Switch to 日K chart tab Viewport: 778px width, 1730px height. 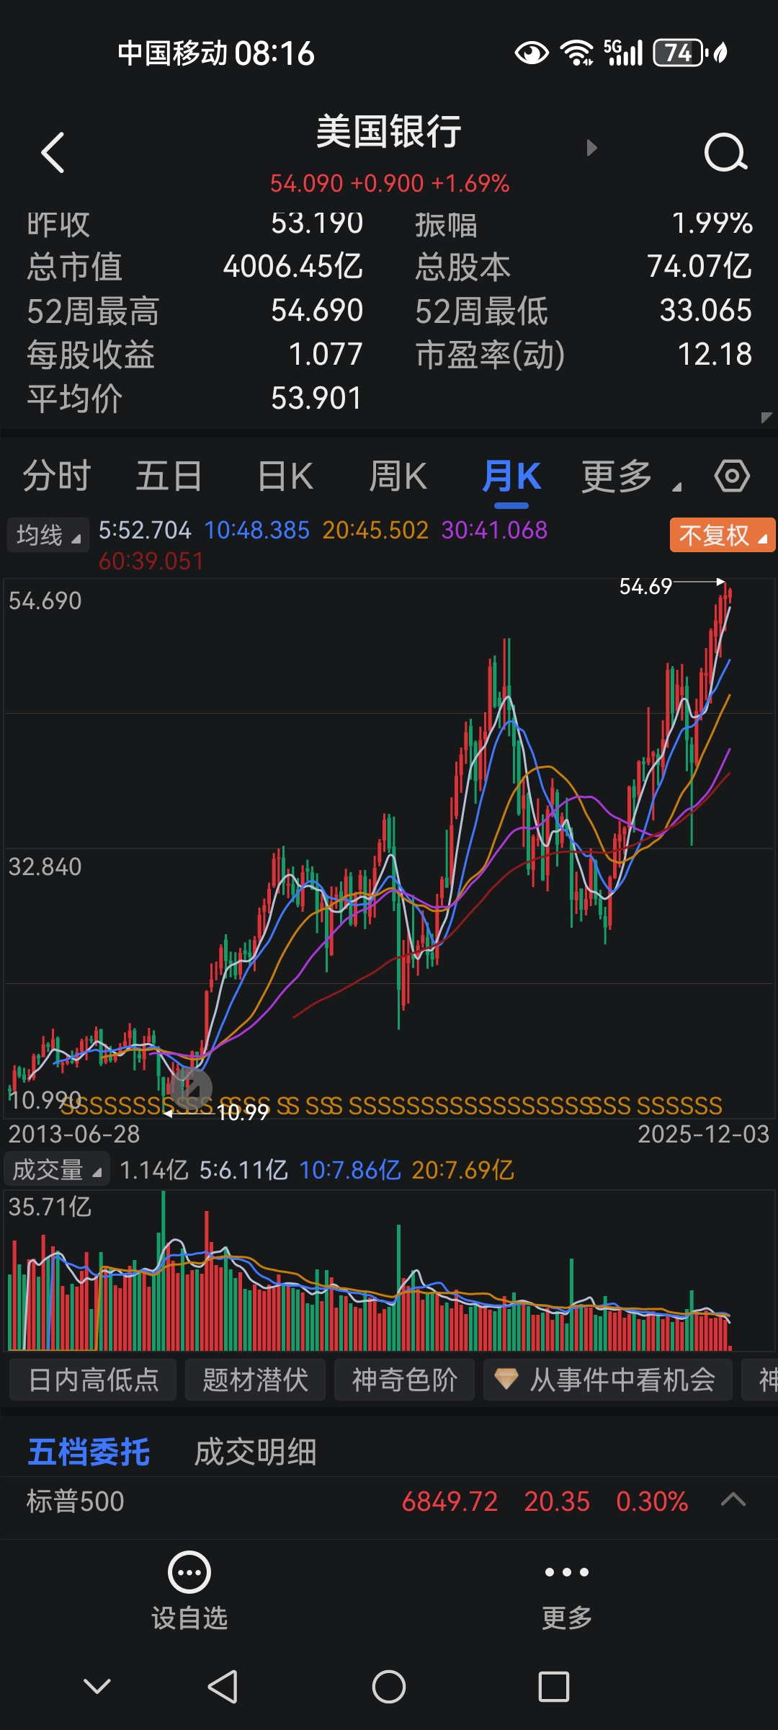[285, 476]
